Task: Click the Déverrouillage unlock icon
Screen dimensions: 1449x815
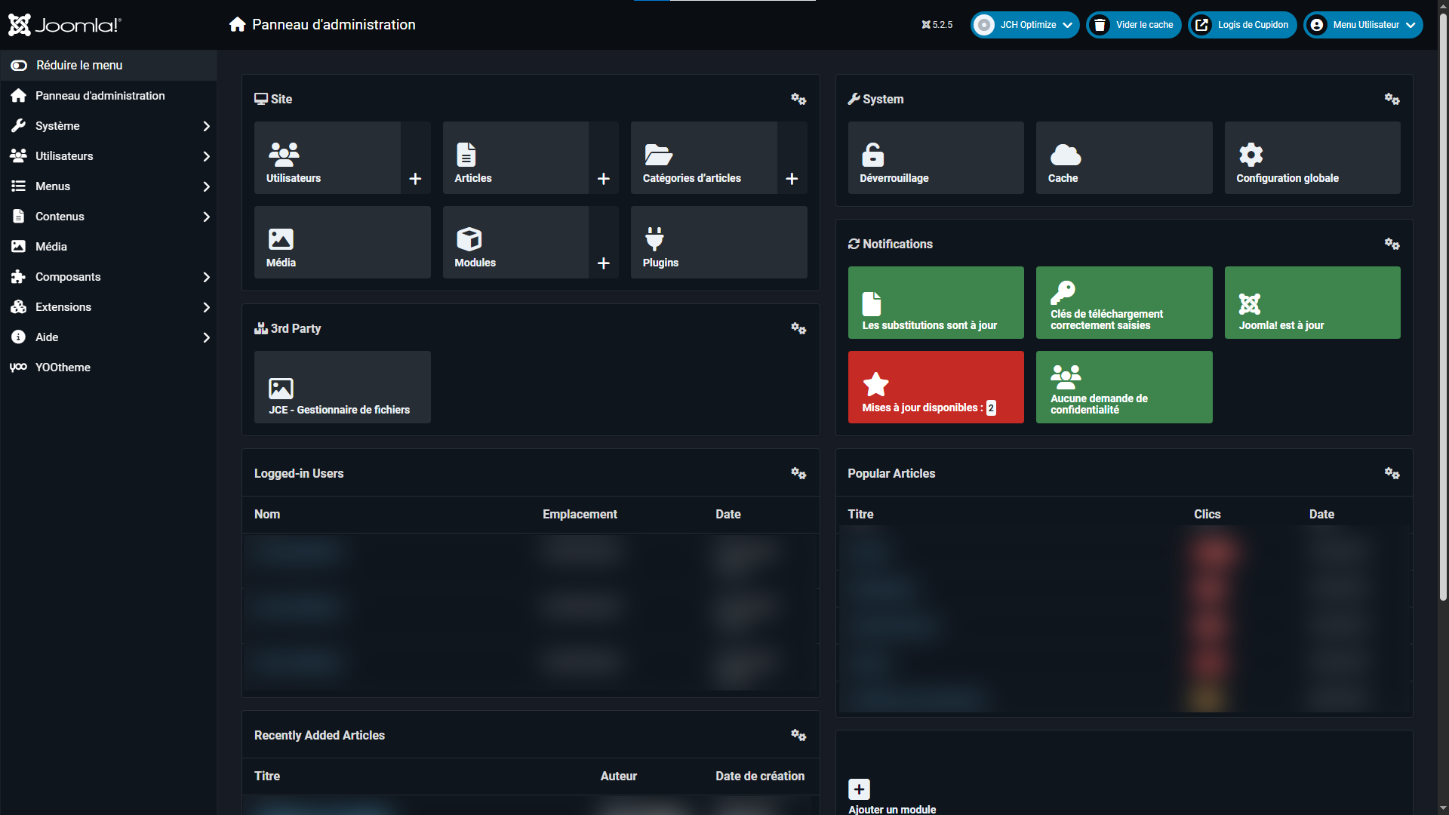Action: pos(873,155)
